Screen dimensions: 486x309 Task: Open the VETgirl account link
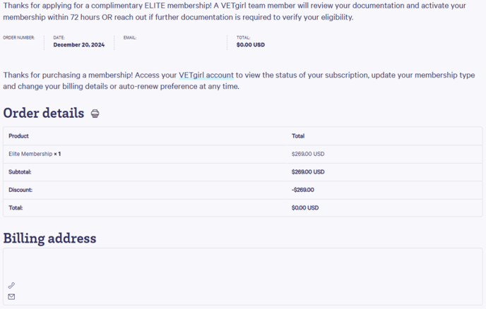[x=206, y=75]
